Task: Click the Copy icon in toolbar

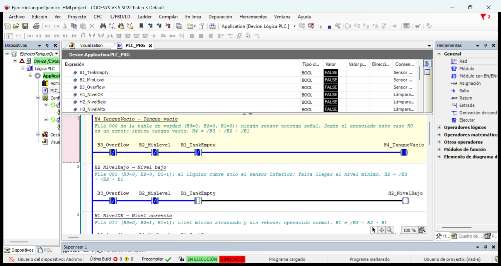Action: pyautogui.click(x=74, y=26)
